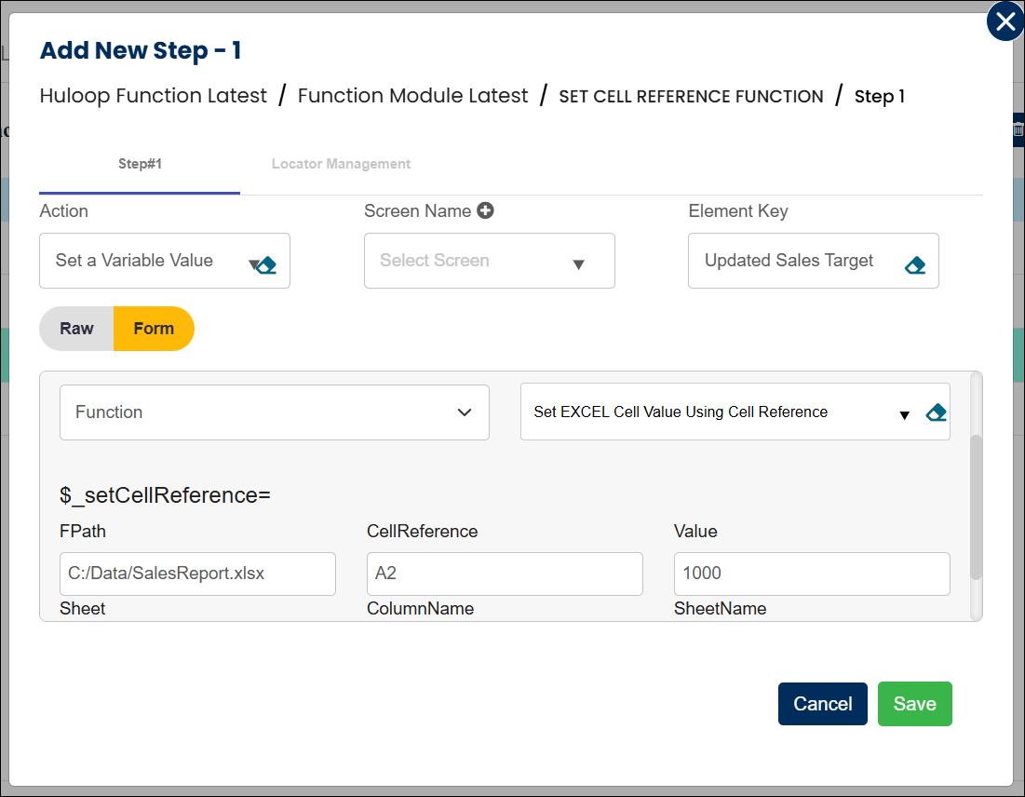Screen dimensions: 1025x797
Task: Click the FPath input field
Action: (197, 574)
